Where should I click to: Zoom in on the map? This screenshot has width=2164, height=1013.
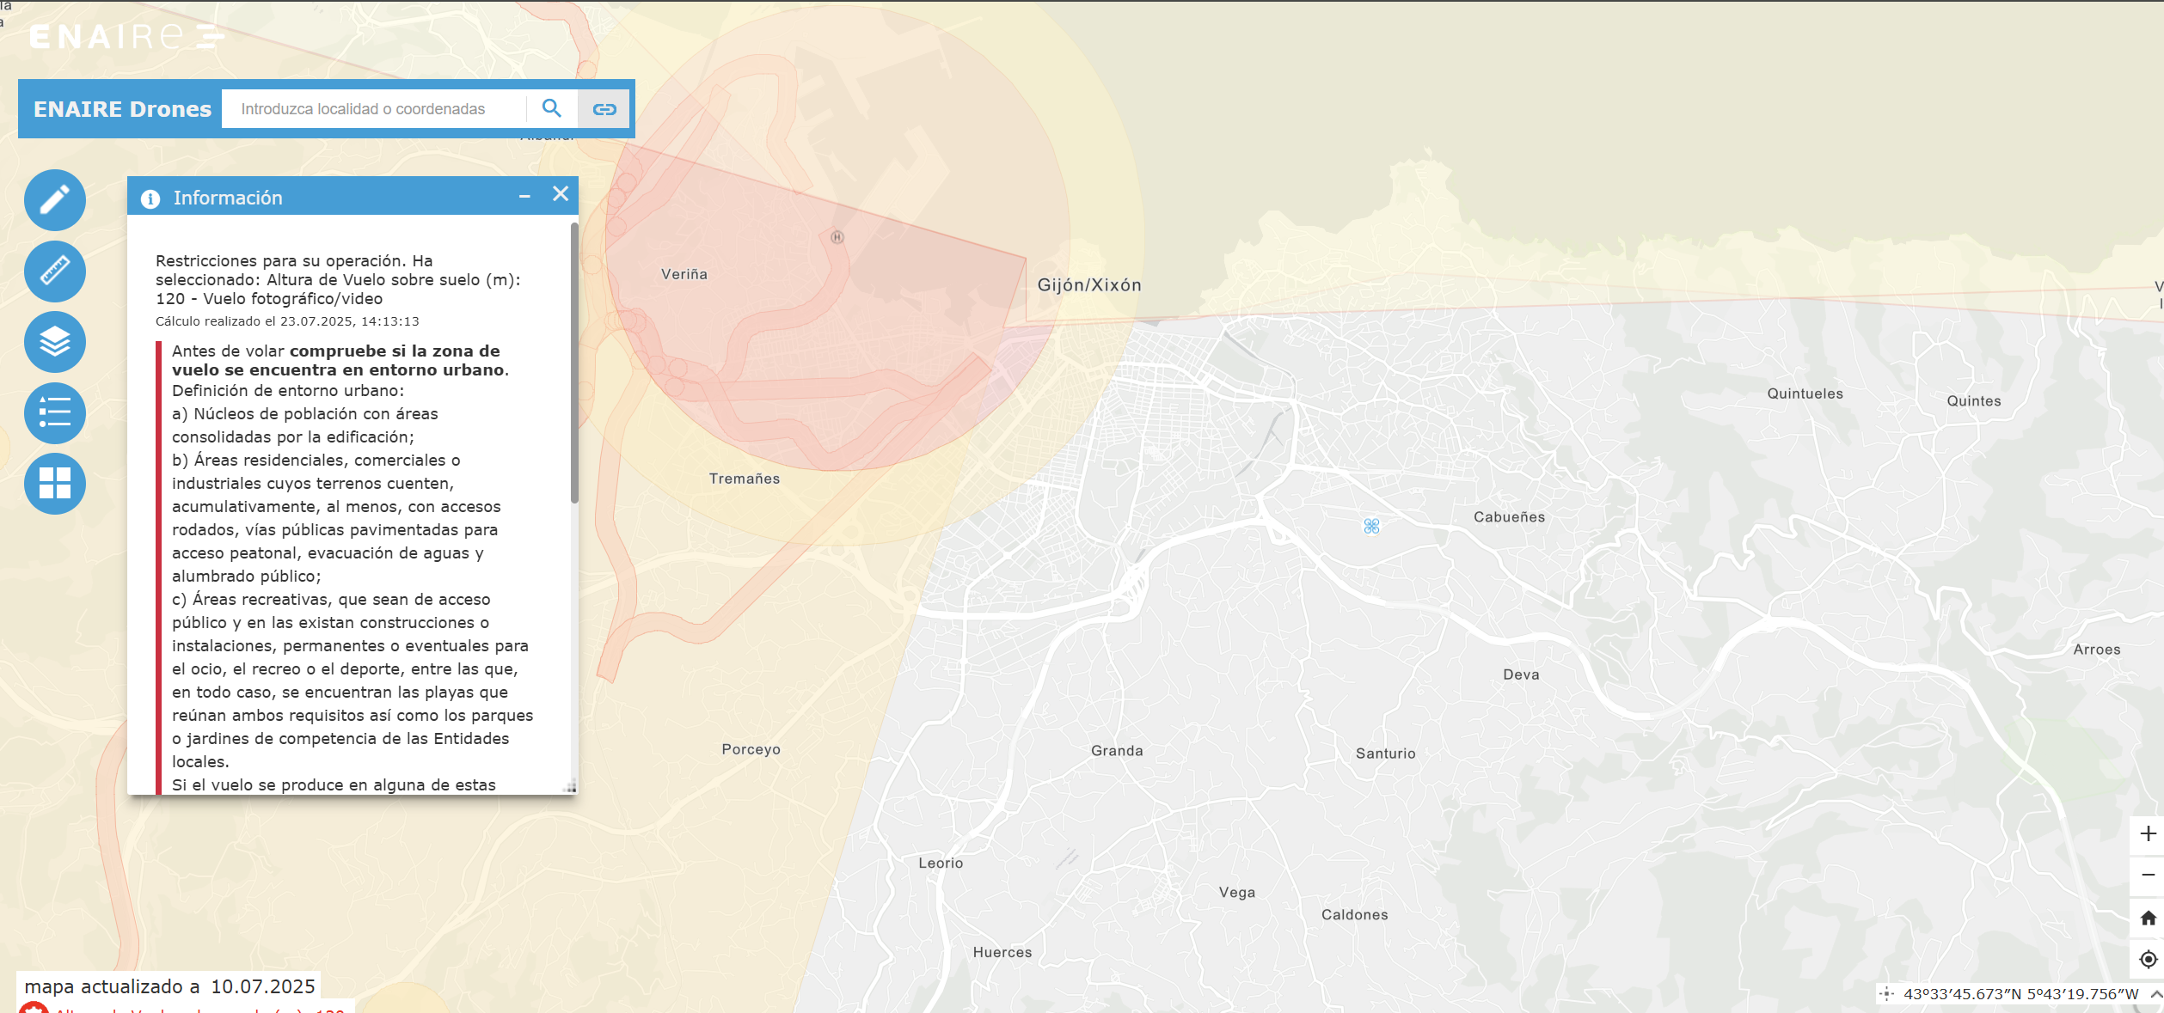(2148, 833)
